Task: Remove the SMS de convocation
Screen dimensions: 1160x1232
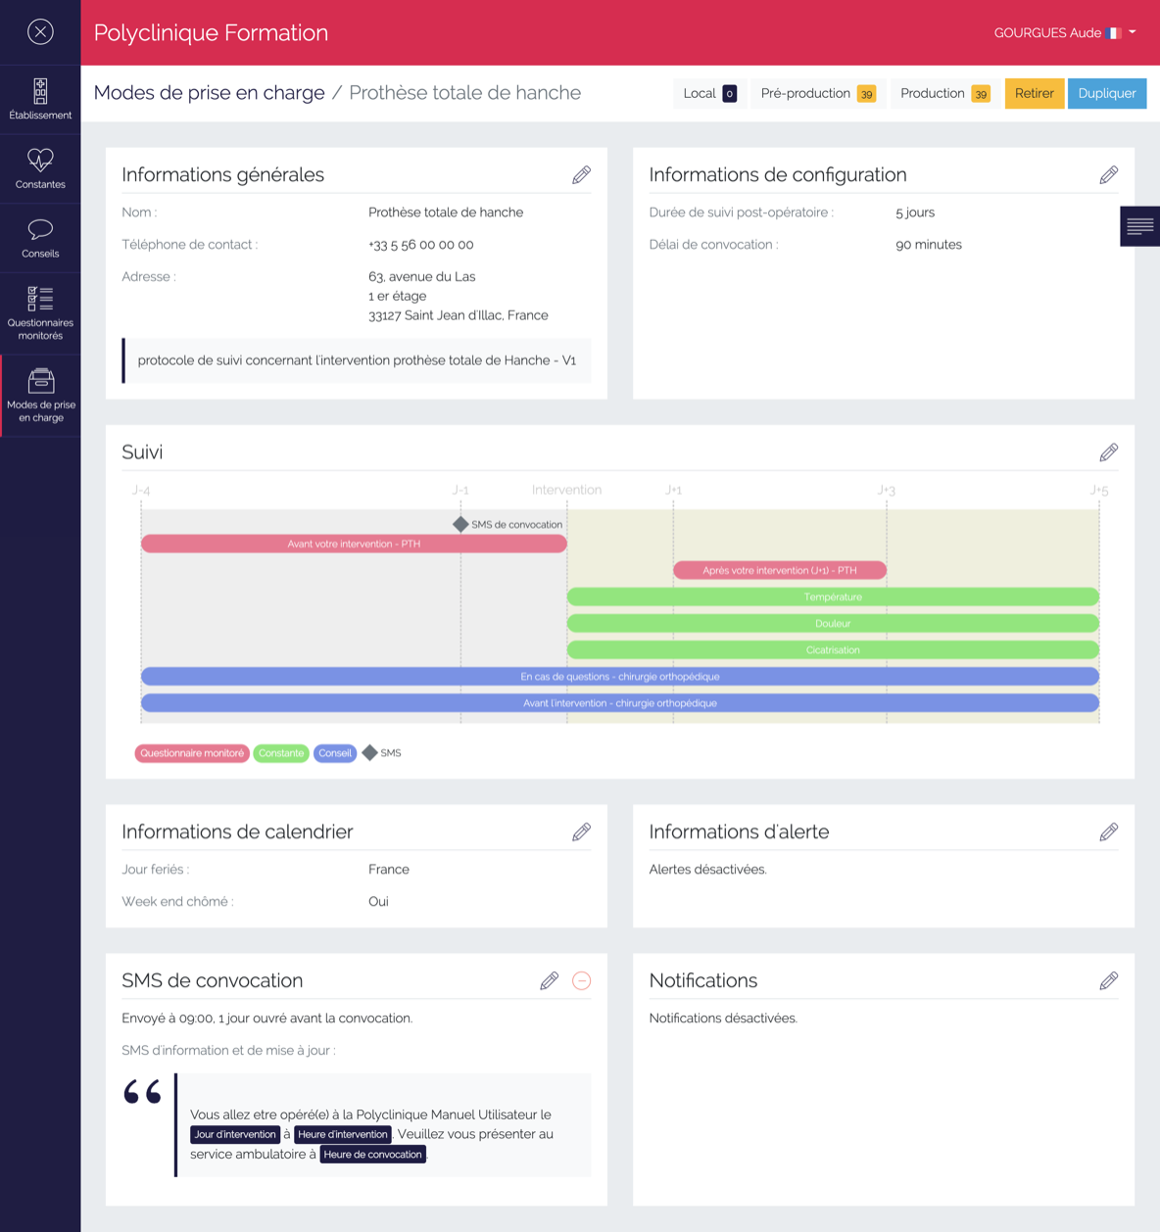Action: click(581, 981)
